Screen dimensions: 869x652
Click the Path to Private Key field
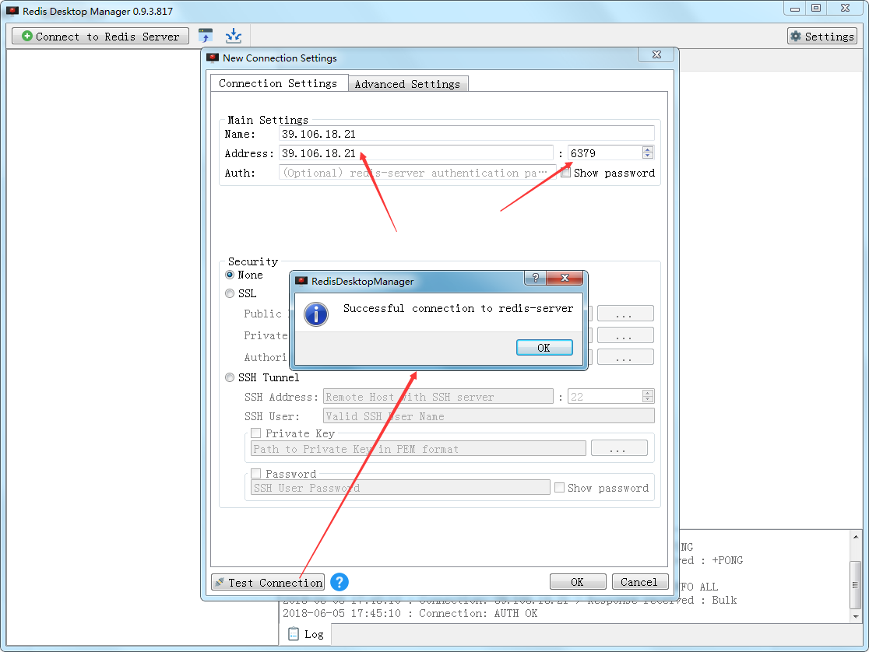[x=418, y=449]
